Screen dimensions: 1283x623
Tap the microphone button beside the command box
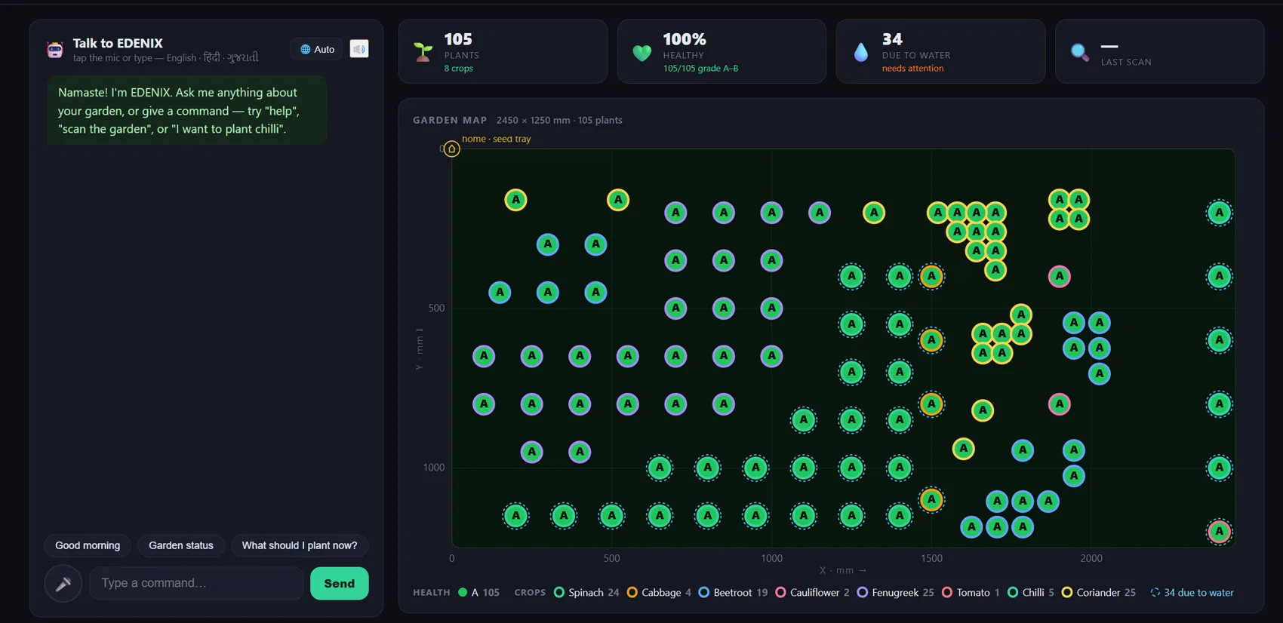click(x=63, y=583)
